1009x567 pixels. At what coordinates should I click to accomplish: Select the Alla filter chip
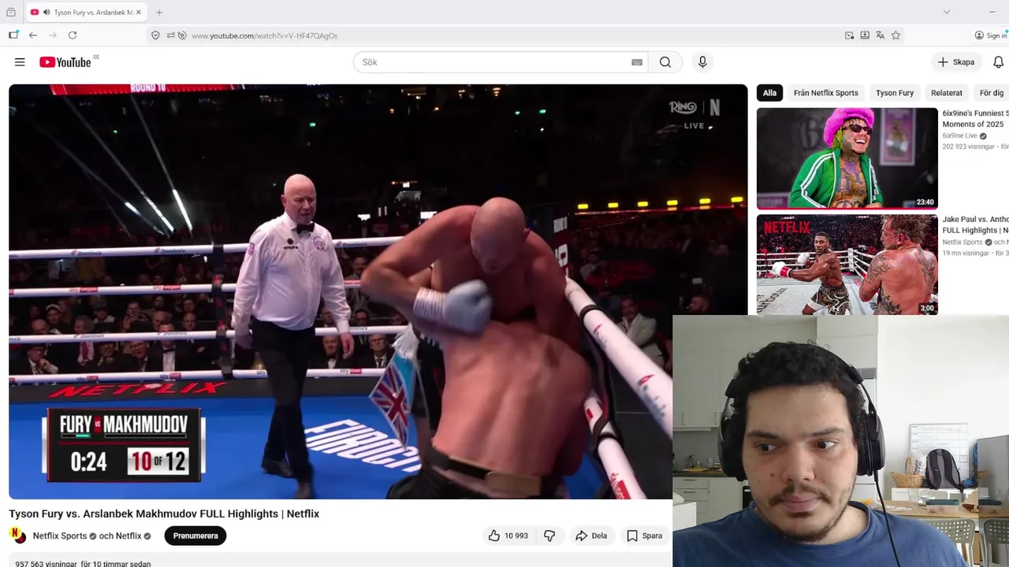(x=769, y=93)
